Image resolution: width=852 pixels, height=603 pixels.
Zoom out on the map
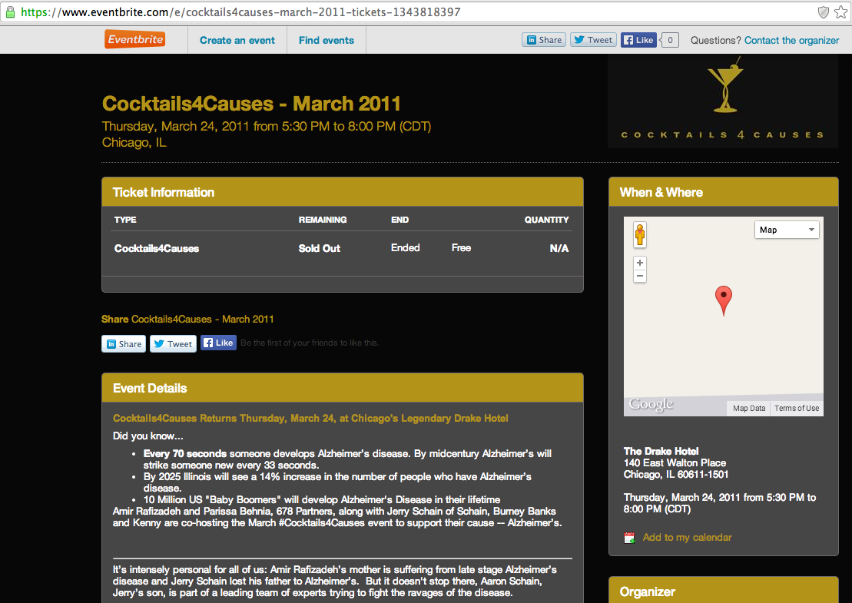click(x=640, y=276)
